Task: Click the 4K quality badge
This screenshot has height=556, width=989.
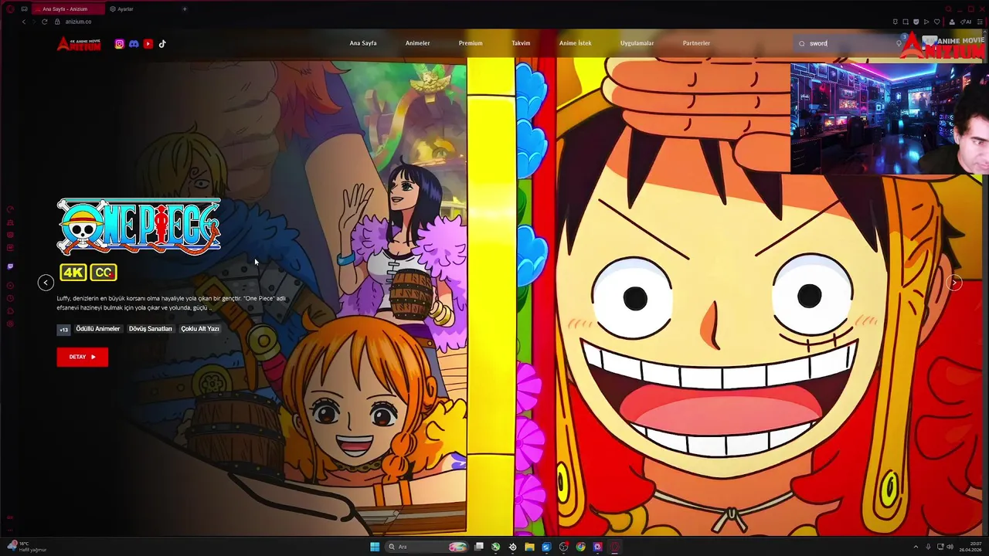Action: point(73,273)
